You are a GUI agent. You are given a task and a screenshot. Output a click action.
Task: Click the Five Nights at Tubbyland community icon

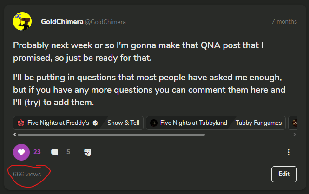[x=154, y=123]
